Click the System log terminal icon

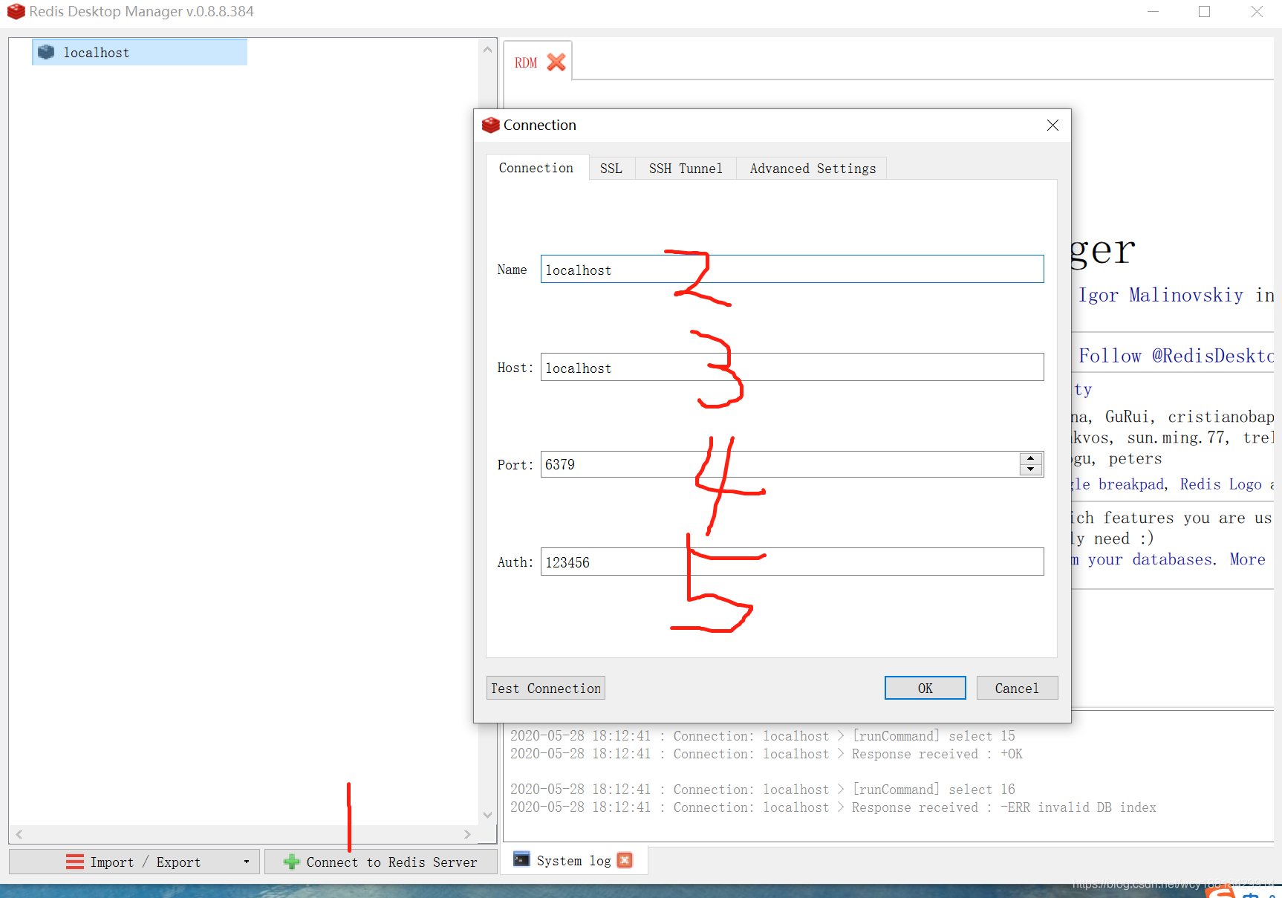[523, 859]
